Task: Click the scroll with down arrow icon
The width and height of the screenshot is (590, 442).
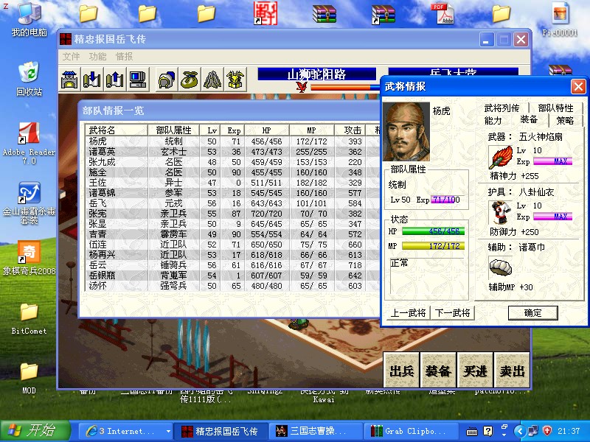Action: 92,79
